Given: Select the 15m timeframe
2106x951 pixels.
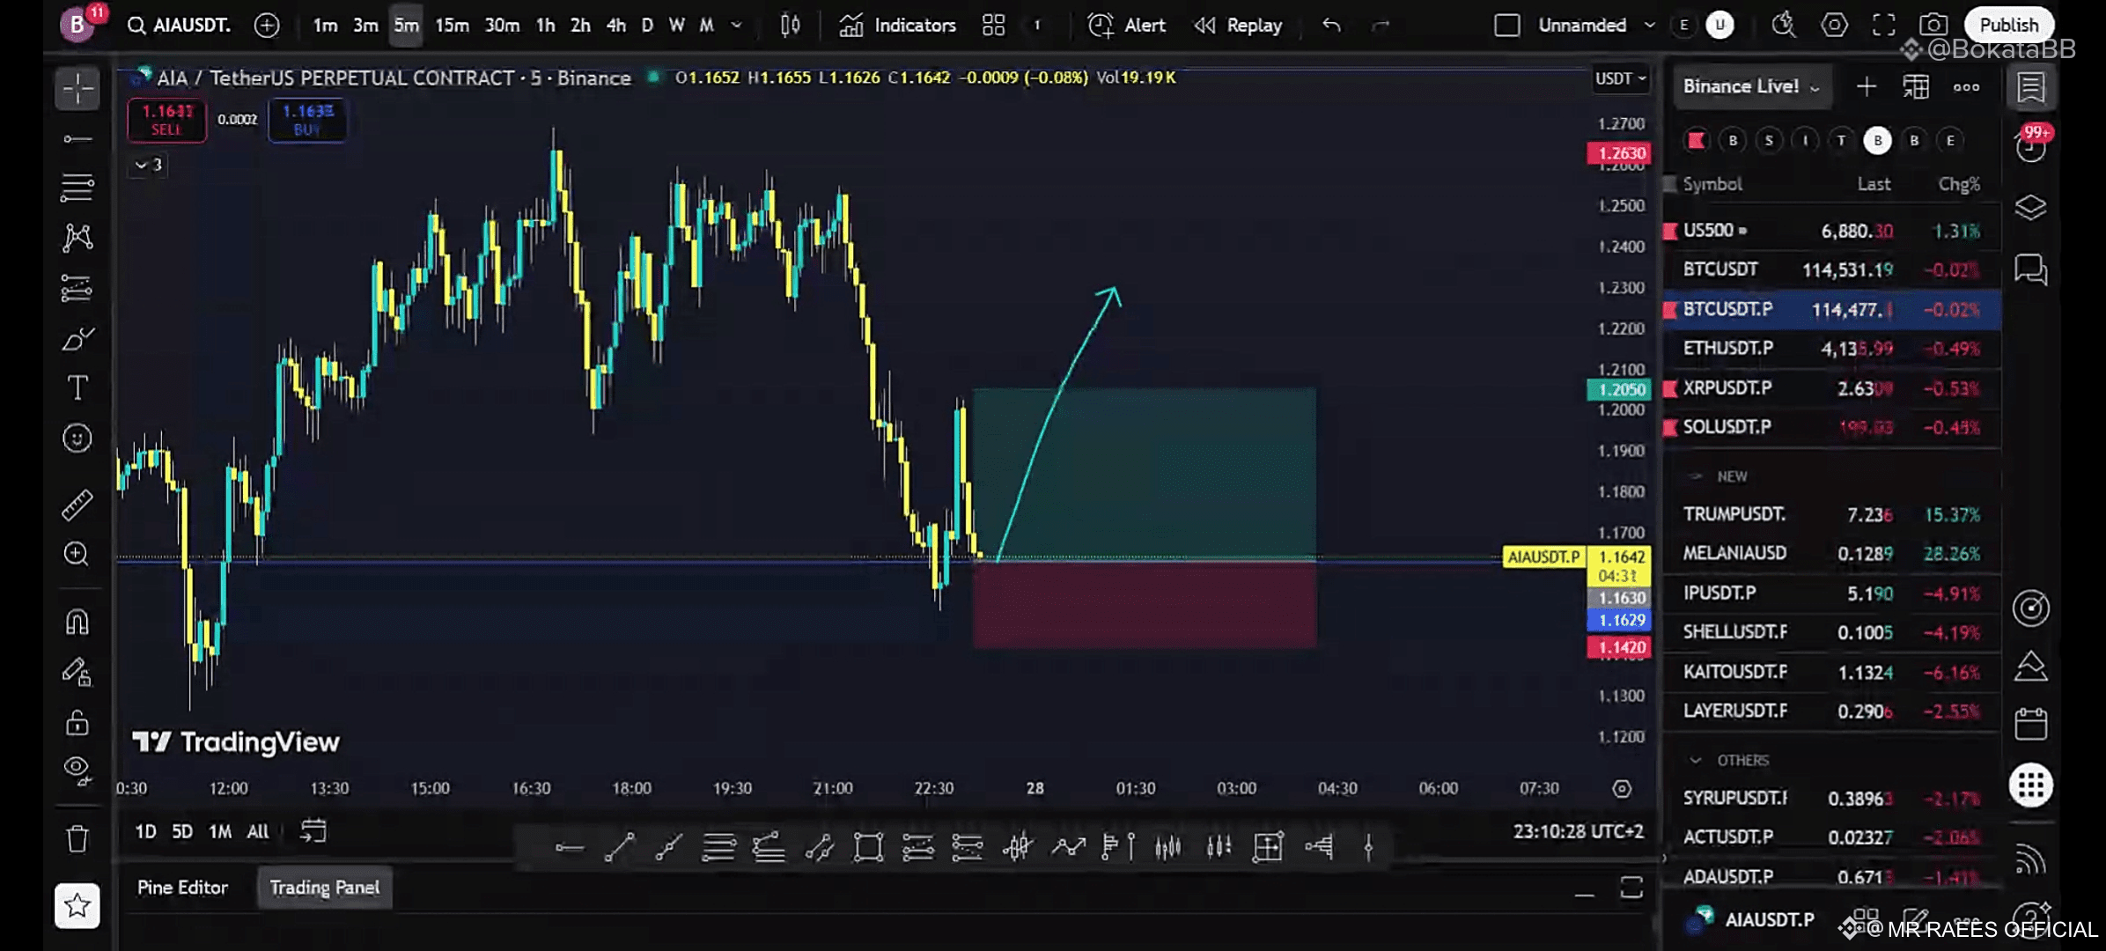Looking at the screenshot, I should (452, 25).
